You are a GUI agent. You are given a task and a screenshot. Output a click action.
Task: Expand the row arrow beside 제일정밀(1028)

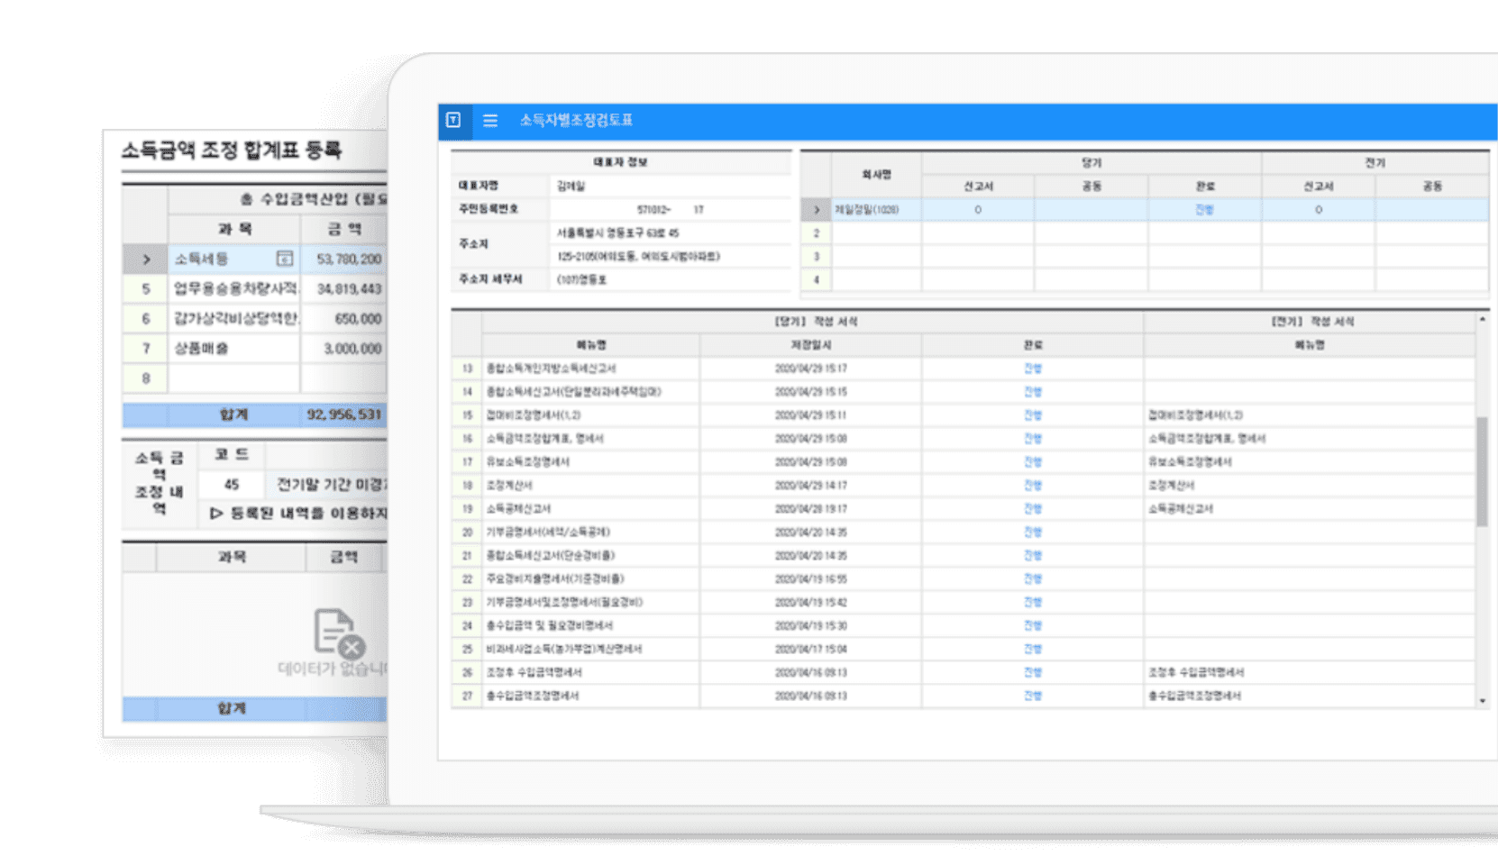tap(817, 210)
